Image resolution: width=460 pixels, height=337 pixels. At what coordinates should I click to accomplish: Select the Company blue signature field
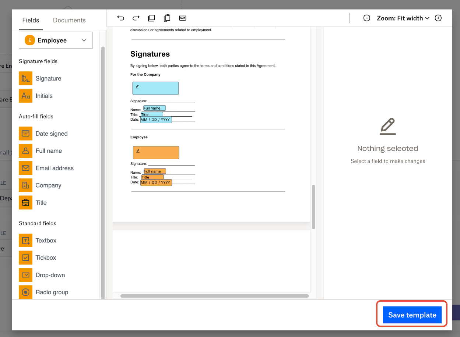click(156, 88)
